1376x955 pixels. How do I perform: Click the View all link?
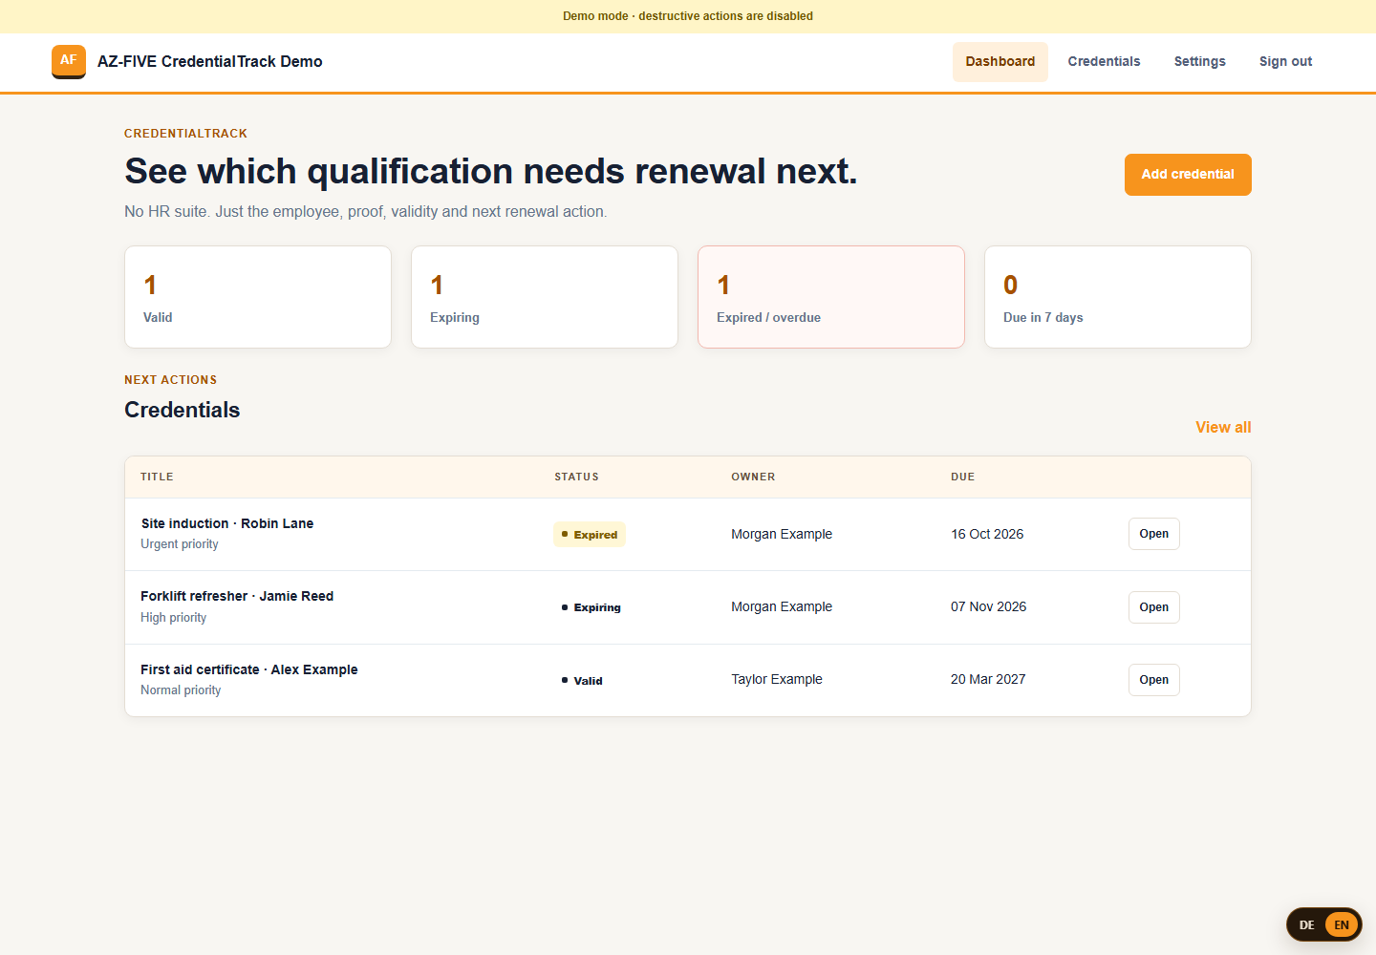point(1223,427)
